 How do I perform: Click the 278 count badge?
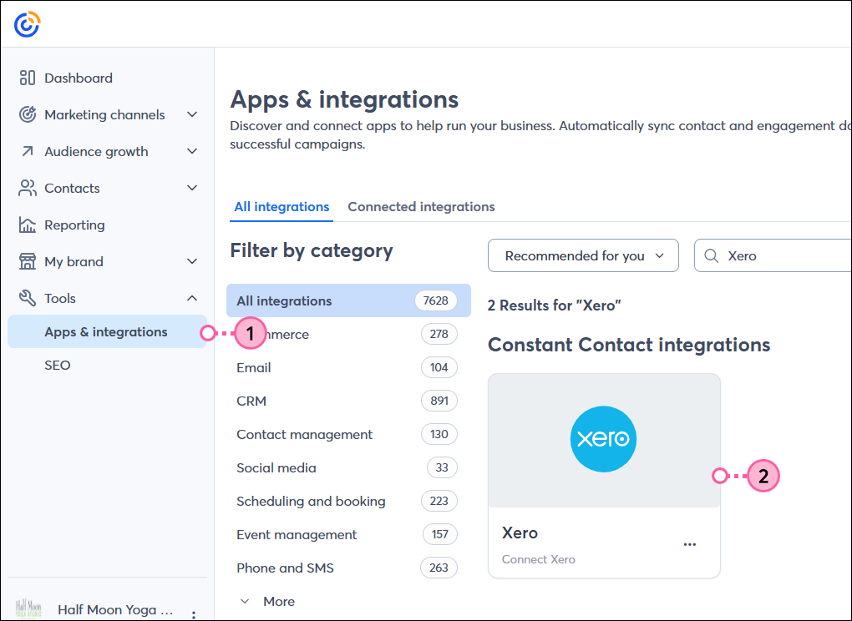coord(439,334)
